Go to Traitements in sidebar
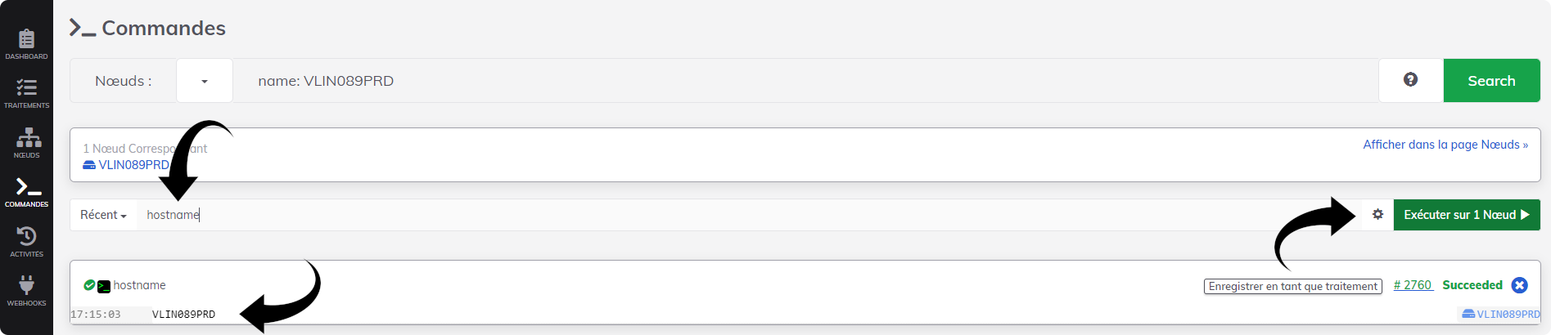Image resolution: width=1551 pixels, height=335 pixels. 26,94
